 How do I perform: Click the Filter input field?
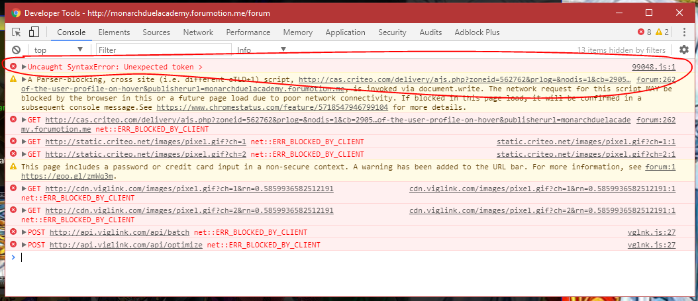[x=164, y=50]
